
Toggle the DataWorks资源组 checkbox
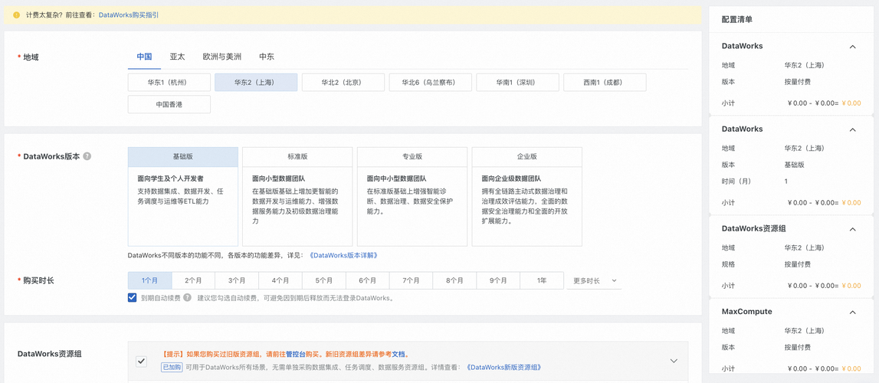click(x=141, y=361)
